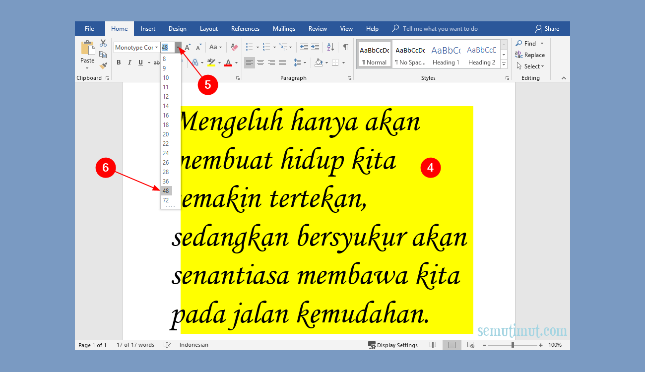Open the multilevel list button

click(x=283, y=47)
